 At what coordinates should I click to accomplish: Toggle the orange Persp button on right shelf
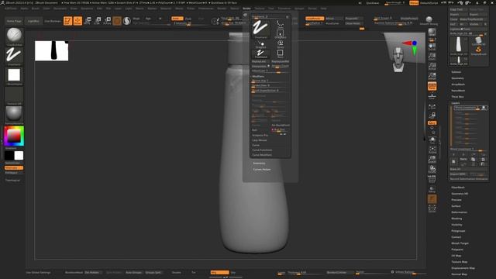click(432, 86)
